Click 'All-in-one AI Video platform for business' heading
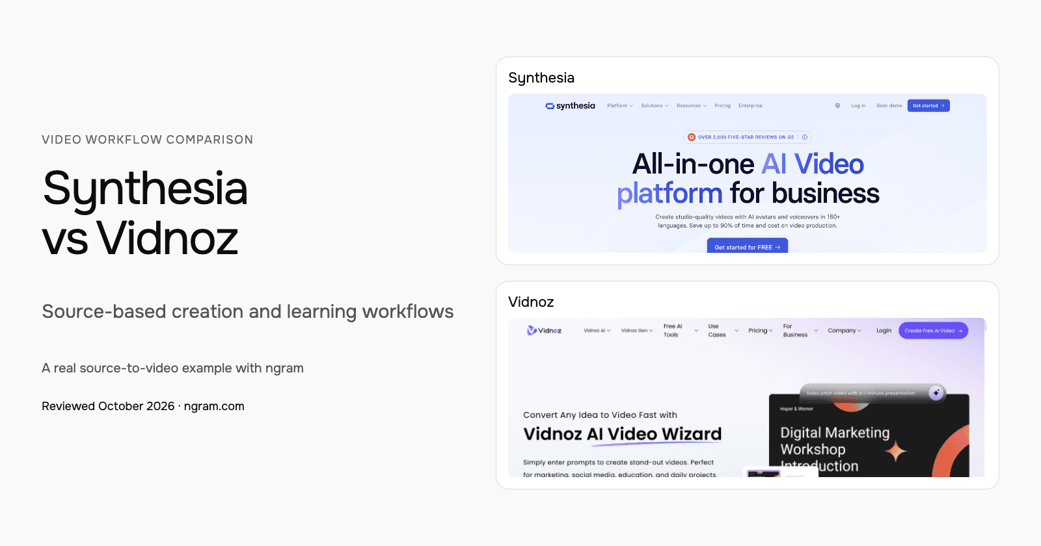The height and width of the screenshot is (546, 1041). [x=748, y=179]
